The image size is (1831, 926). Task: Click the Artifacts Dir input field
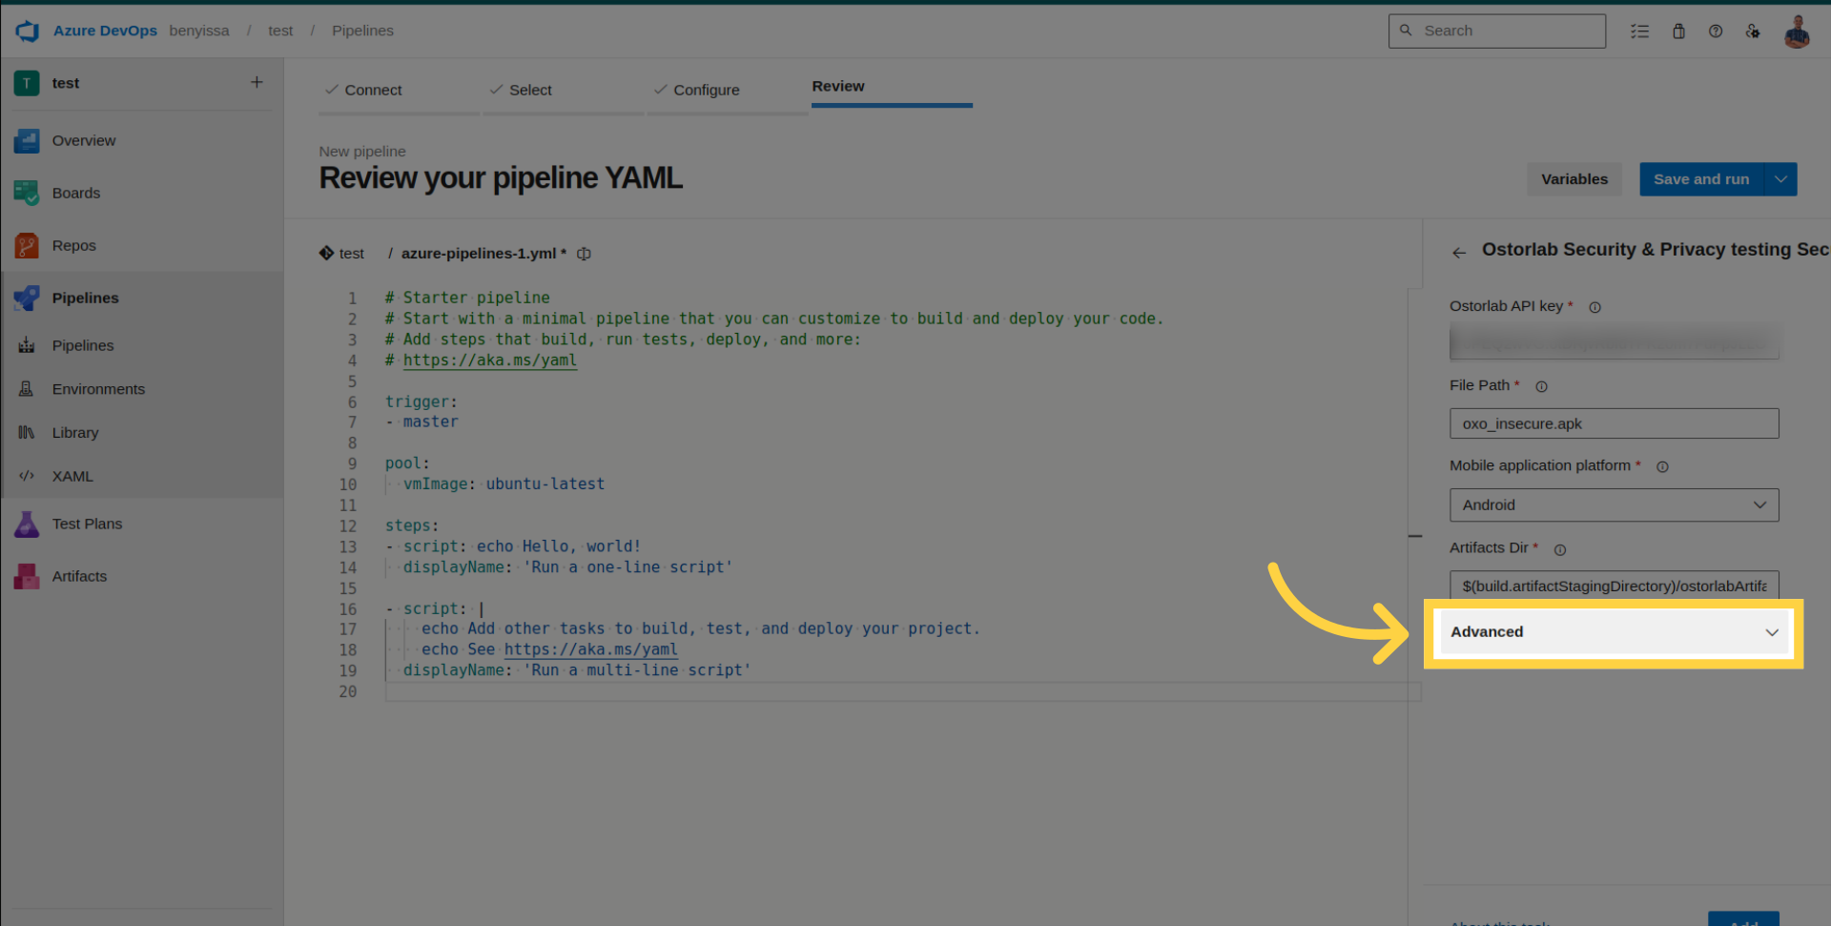click(1614, 585)
